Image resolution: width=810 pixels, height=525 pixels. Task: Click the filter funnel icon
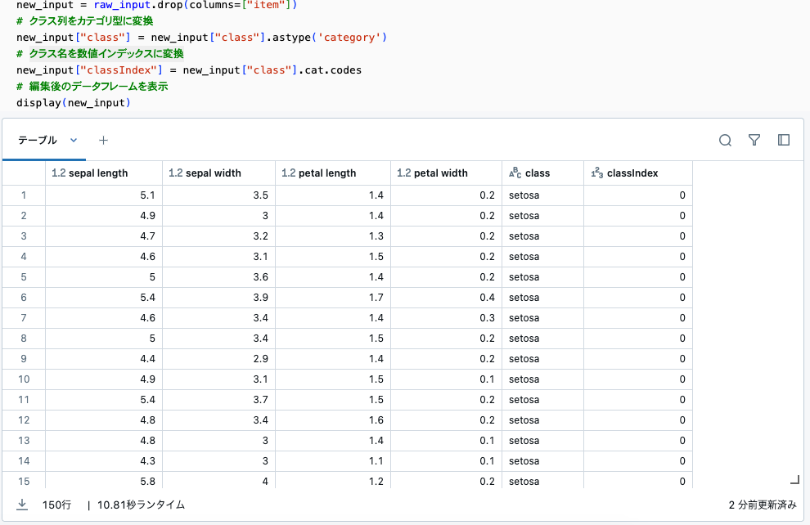[754, 140]
